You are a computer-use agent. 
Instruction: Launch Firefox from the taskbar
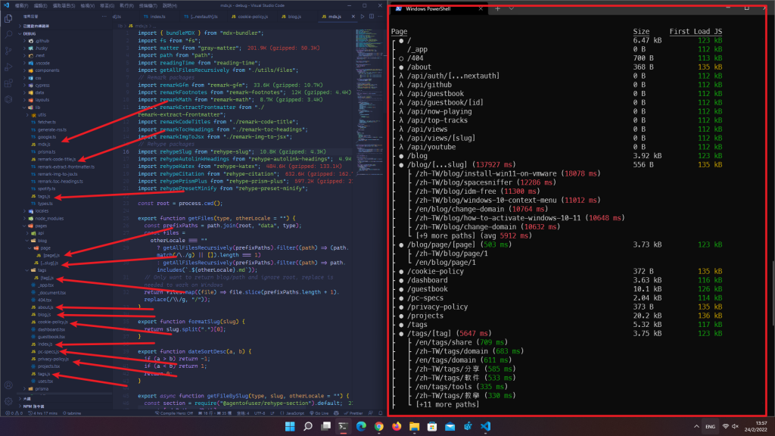click(x=397, y=427)
